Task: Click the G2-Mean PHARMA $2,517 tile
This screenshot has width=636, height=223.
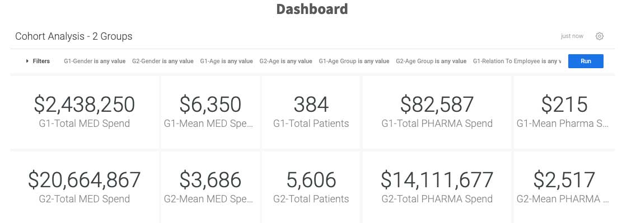Action: click(564, 187)
